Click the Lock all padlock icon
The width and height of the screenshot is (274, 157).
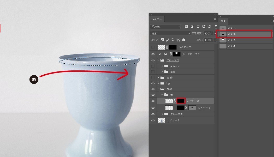point(184,40)
